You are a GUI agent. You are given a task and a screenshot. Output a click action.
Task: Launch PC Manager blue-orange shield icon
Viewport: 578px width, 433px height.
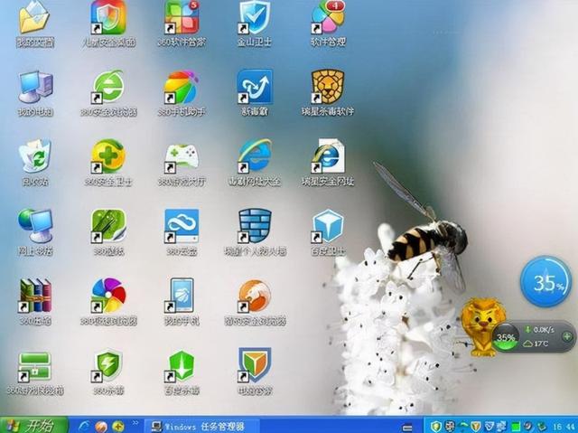click(255, 365)
